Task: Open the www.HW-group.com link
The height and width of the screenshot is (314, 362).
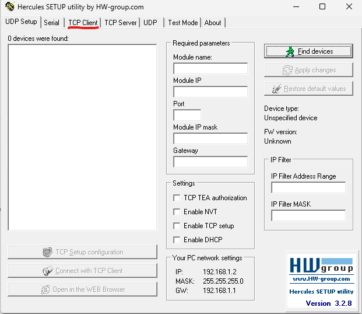Action: (x=321, y=279)
